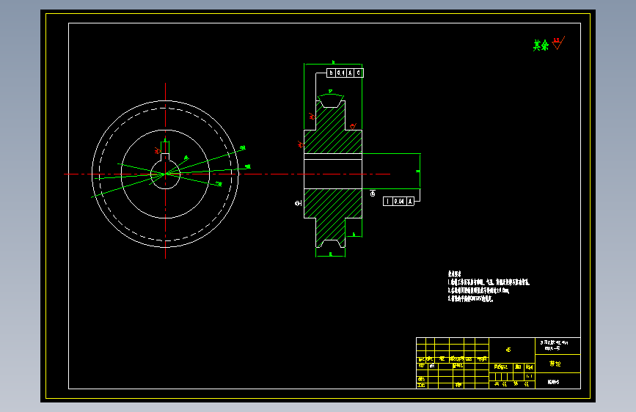Viewport: 636px width, 412px height.
Task: Click the datum symbol left of lower hatch
Action: coord(298,203)
